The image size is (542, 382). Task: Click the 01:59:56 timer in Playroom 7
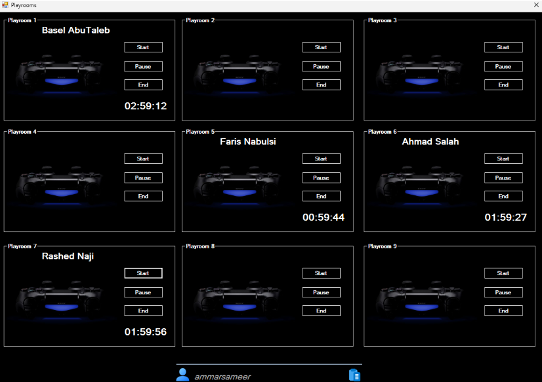pyautogui.click(x=146, y=332)
